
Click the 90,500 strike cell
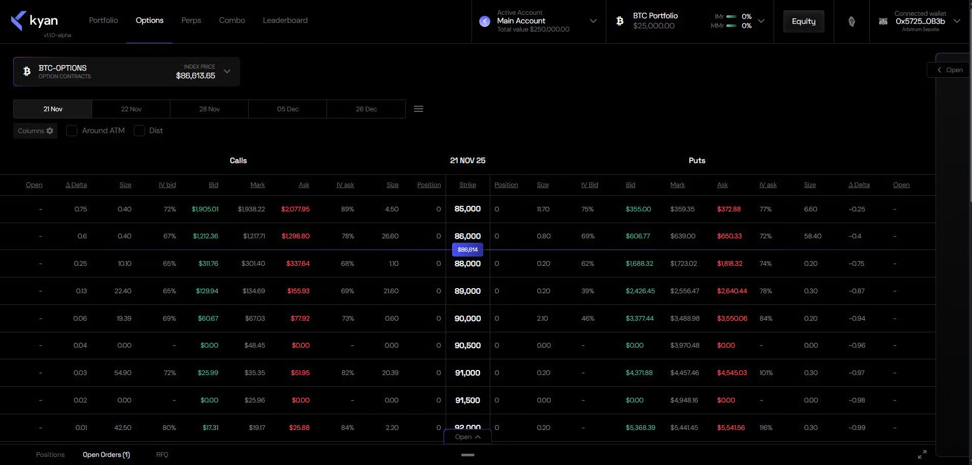(467, 346)
